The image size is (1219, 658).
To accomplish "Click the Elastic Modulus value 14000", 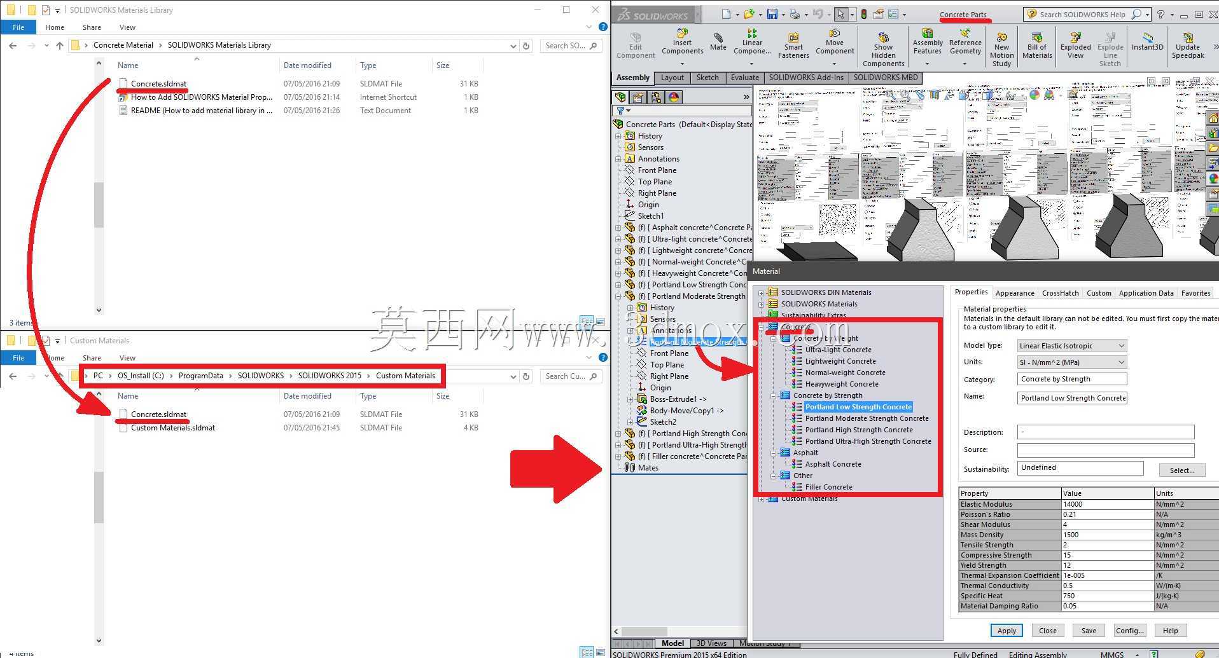I will (x=1107, y=505).
